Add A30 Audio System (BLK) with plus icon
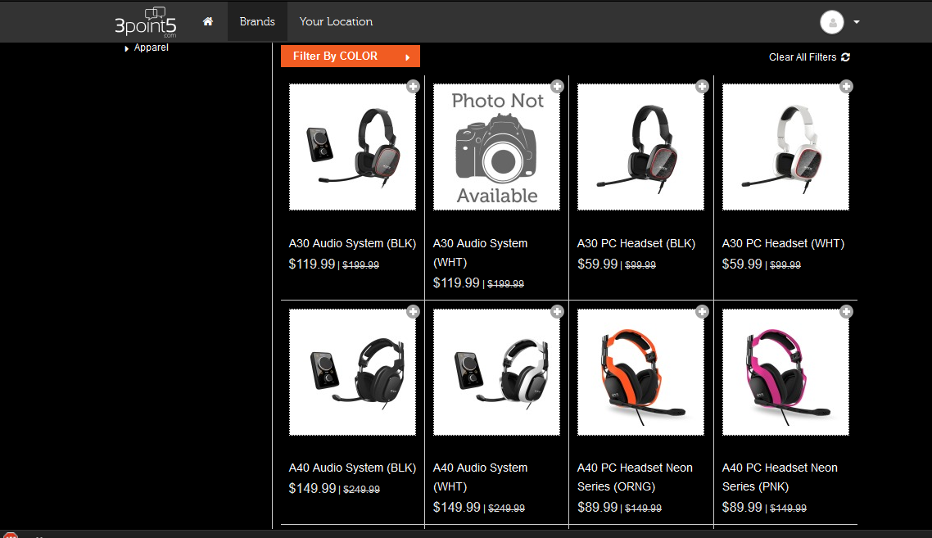This screenshot has height=538, width=932. click(x=413, y=87)
